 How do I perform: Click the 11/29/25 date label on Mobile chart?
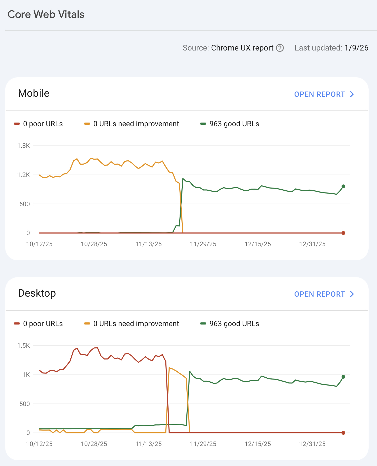point(203,244)
